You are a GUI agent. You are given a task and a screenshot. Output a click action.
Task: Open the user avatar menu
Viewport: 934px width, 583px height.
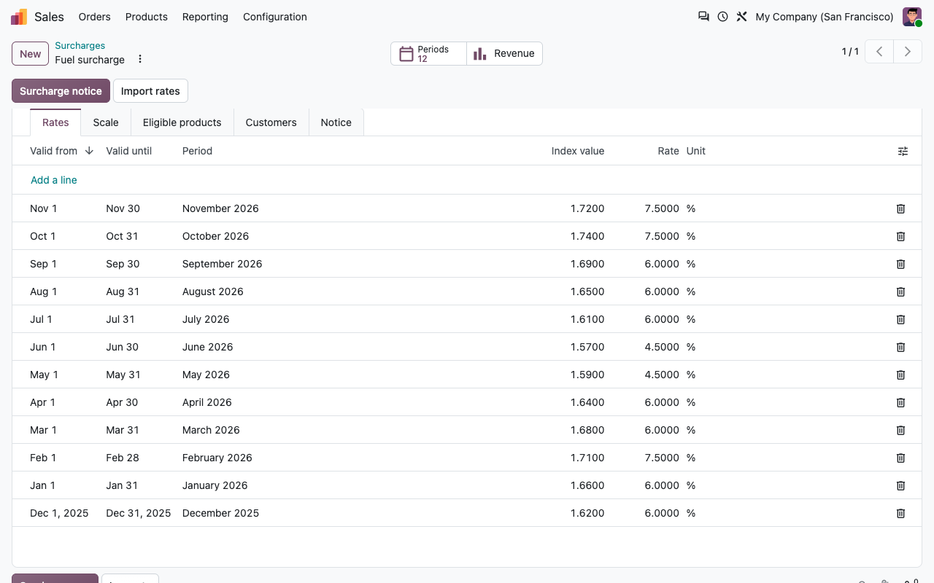coord(912,17)
